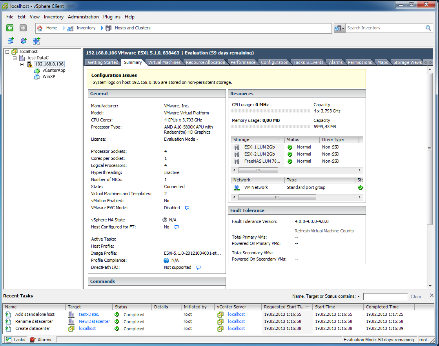Switch to the Tasks & Events tab
The image size is (439, 346).
point(308,62)
